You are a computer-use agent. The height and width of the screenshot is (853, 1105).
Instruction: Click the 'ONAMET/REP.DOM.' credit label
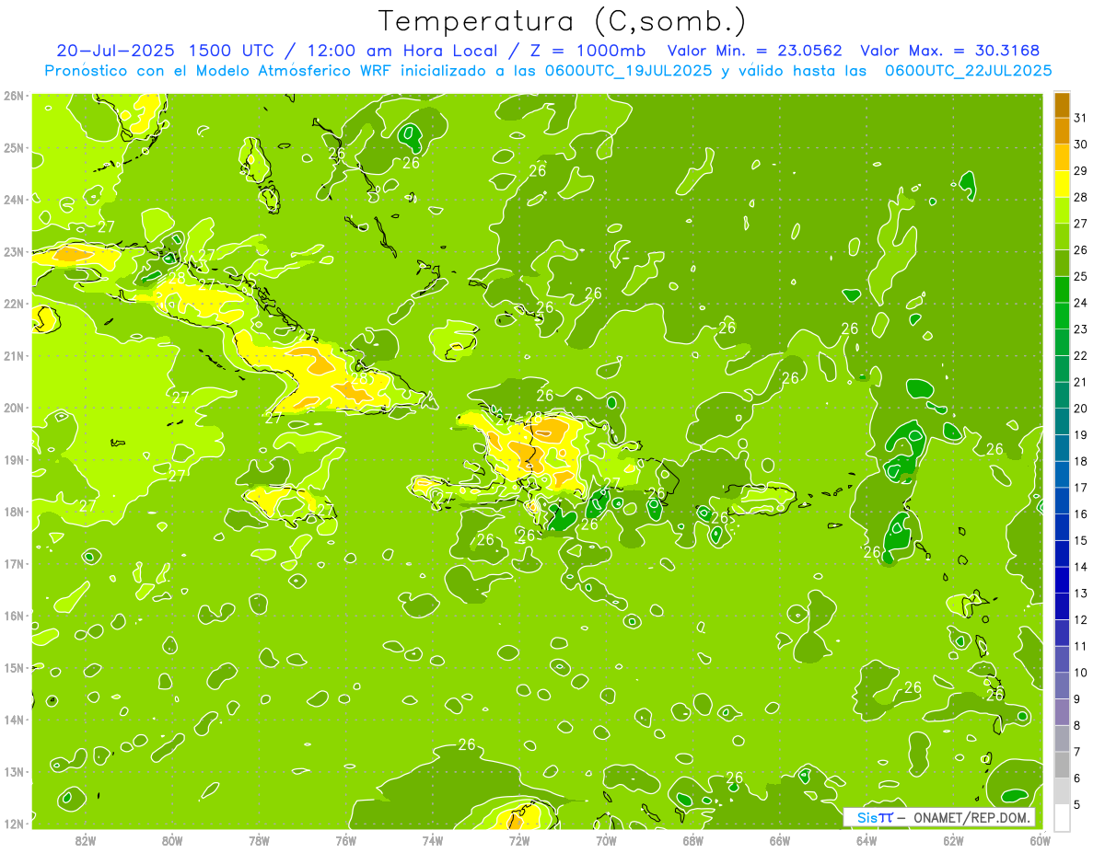point(971,818)
